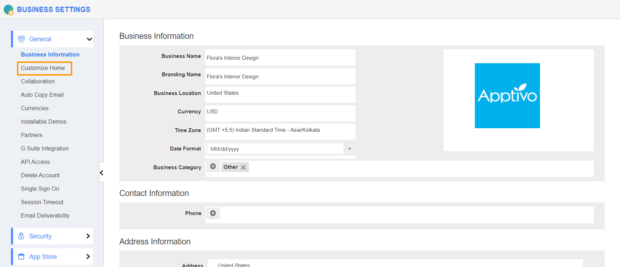This screenshot has height=267, width=620.
Task: Click the Contact Information section heading
Action: pyautogui.click(x=154, y=193)
